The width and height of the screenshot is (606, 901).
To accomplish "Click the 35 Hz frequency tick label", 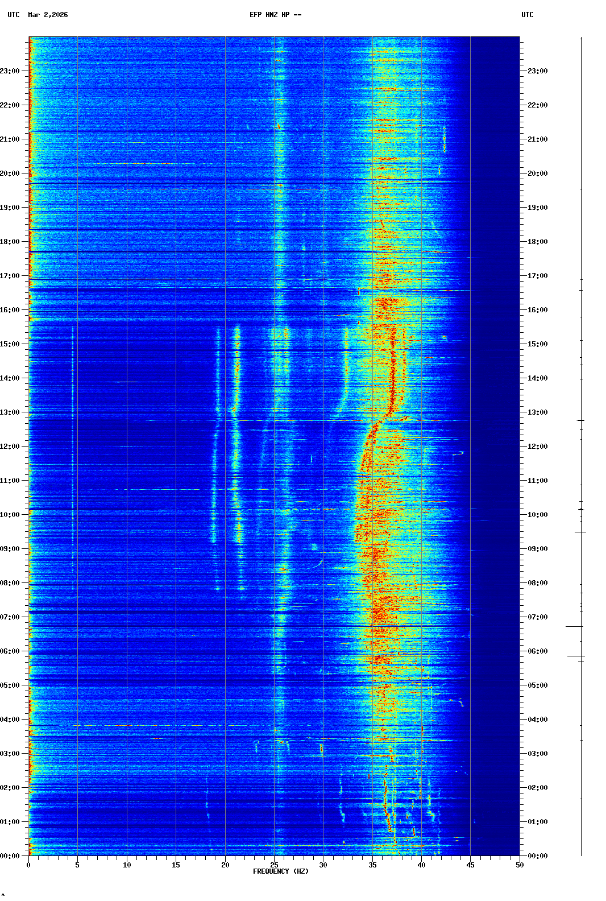I will [372, 865].
